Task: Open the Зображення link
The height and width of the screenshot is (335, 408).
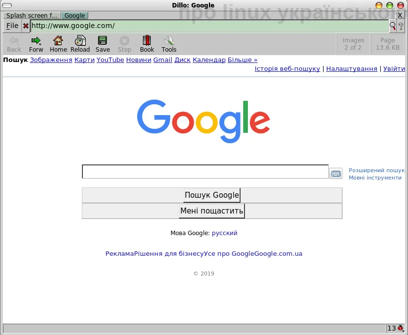Action: 51,60
